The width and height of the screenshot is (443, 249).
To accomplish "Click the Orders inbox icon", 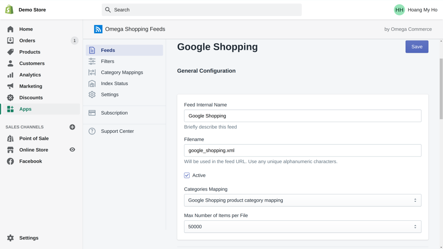I will coord(10,40).
